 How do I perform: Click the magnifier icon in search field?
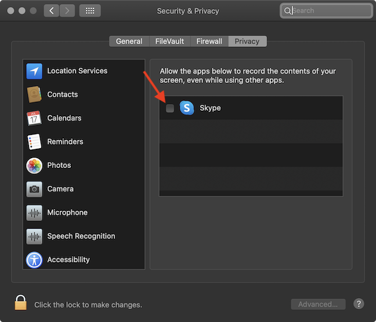tap(287, 10)
